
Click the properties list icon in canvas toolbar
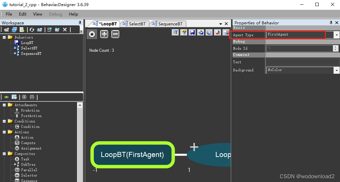pyautogui.click(x=175, y=32)
